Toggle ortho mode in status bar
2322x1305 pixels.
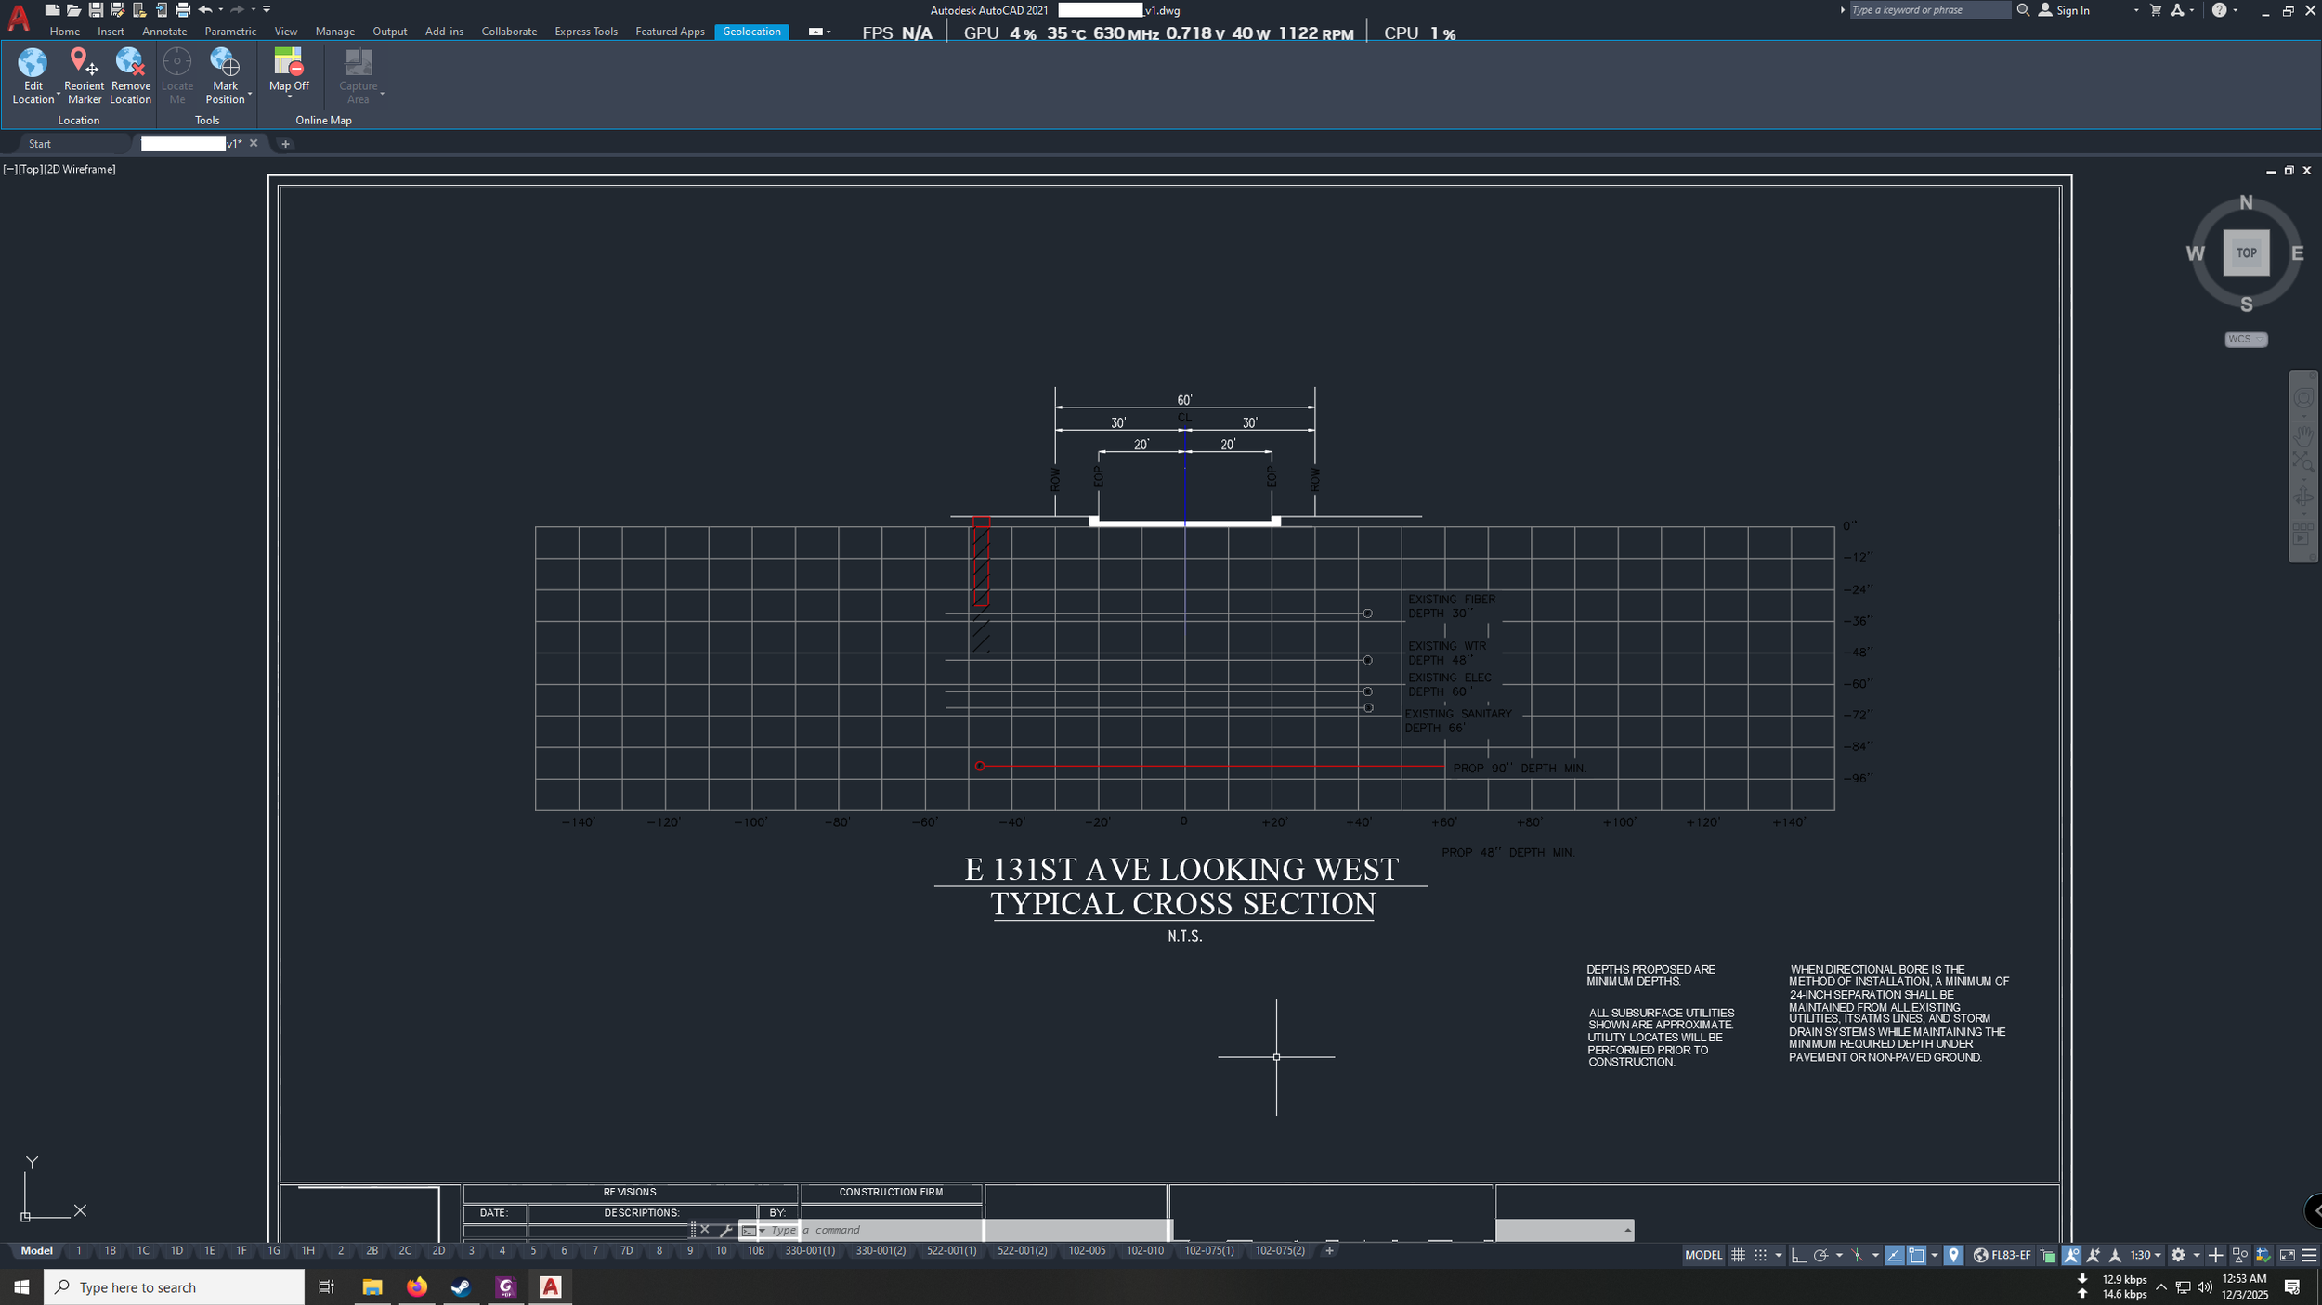click(1798, 1255)
